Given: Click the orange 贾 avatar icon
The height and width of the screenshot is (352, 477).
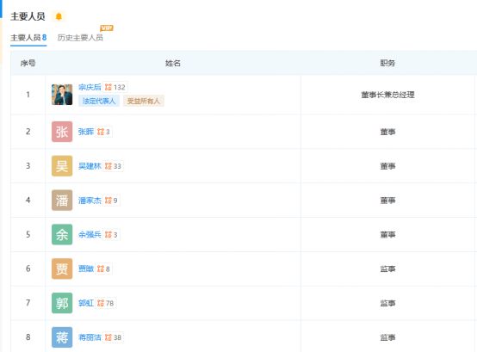Looking at the screenshot, I should pyautogui.click(x=62, y=269).
